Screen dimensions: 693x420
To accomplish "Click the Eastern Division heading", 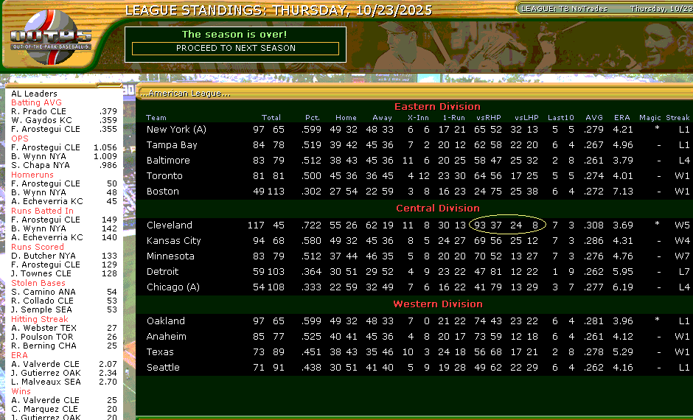I will point(437,107).
